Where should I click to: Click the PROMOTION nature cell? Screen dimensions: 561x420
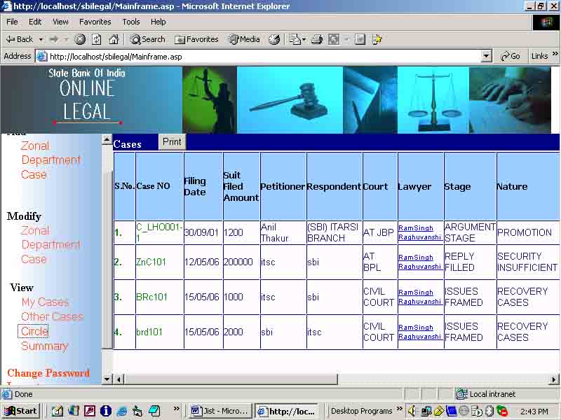coord(528,232)
